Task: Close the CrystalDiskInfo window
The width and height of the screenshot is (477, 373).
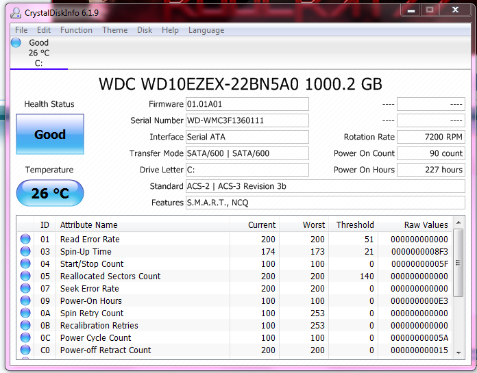Action: point(455,10)
